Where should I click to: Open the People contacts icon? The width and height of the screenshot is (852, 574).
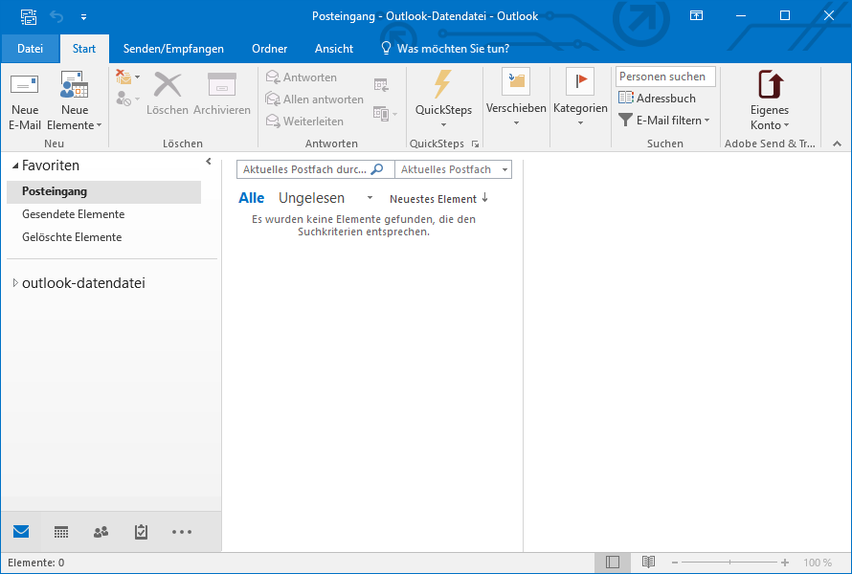click(x=101, y=532)
